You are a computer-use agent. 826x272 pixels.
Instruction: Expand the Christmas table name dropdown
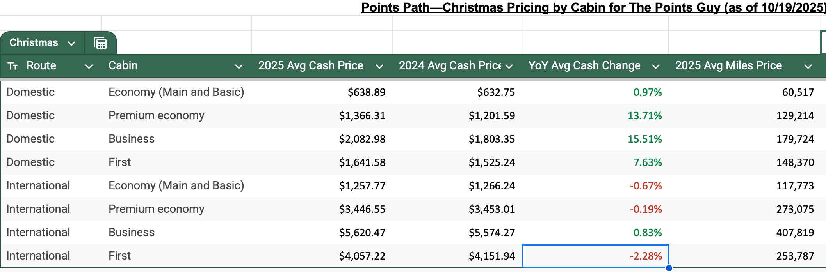pos(71,43)
